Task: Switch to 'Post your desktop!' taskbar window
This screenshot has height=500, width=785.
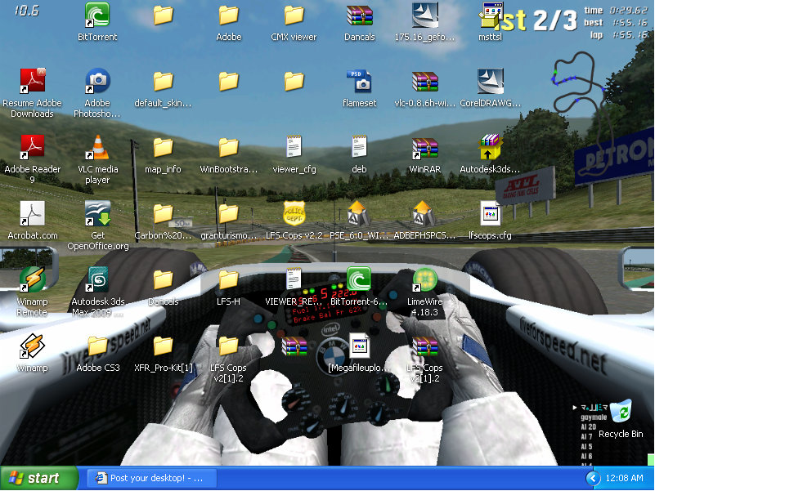Action: pyautogui.click(x=152, y=478)
